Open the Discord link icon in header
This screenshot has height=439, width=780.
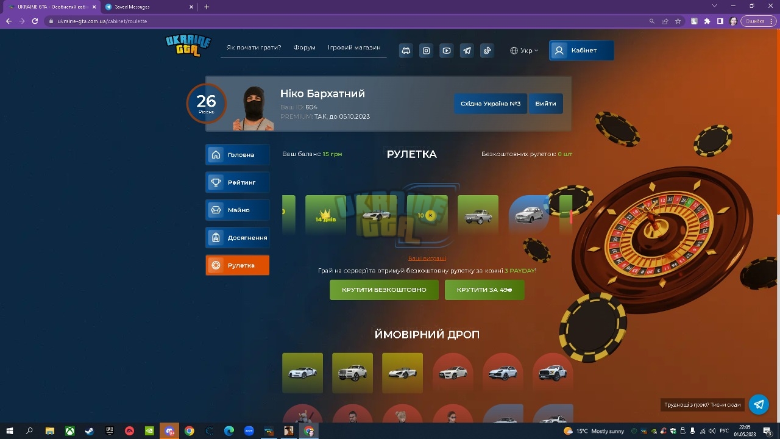click(406, 51)
